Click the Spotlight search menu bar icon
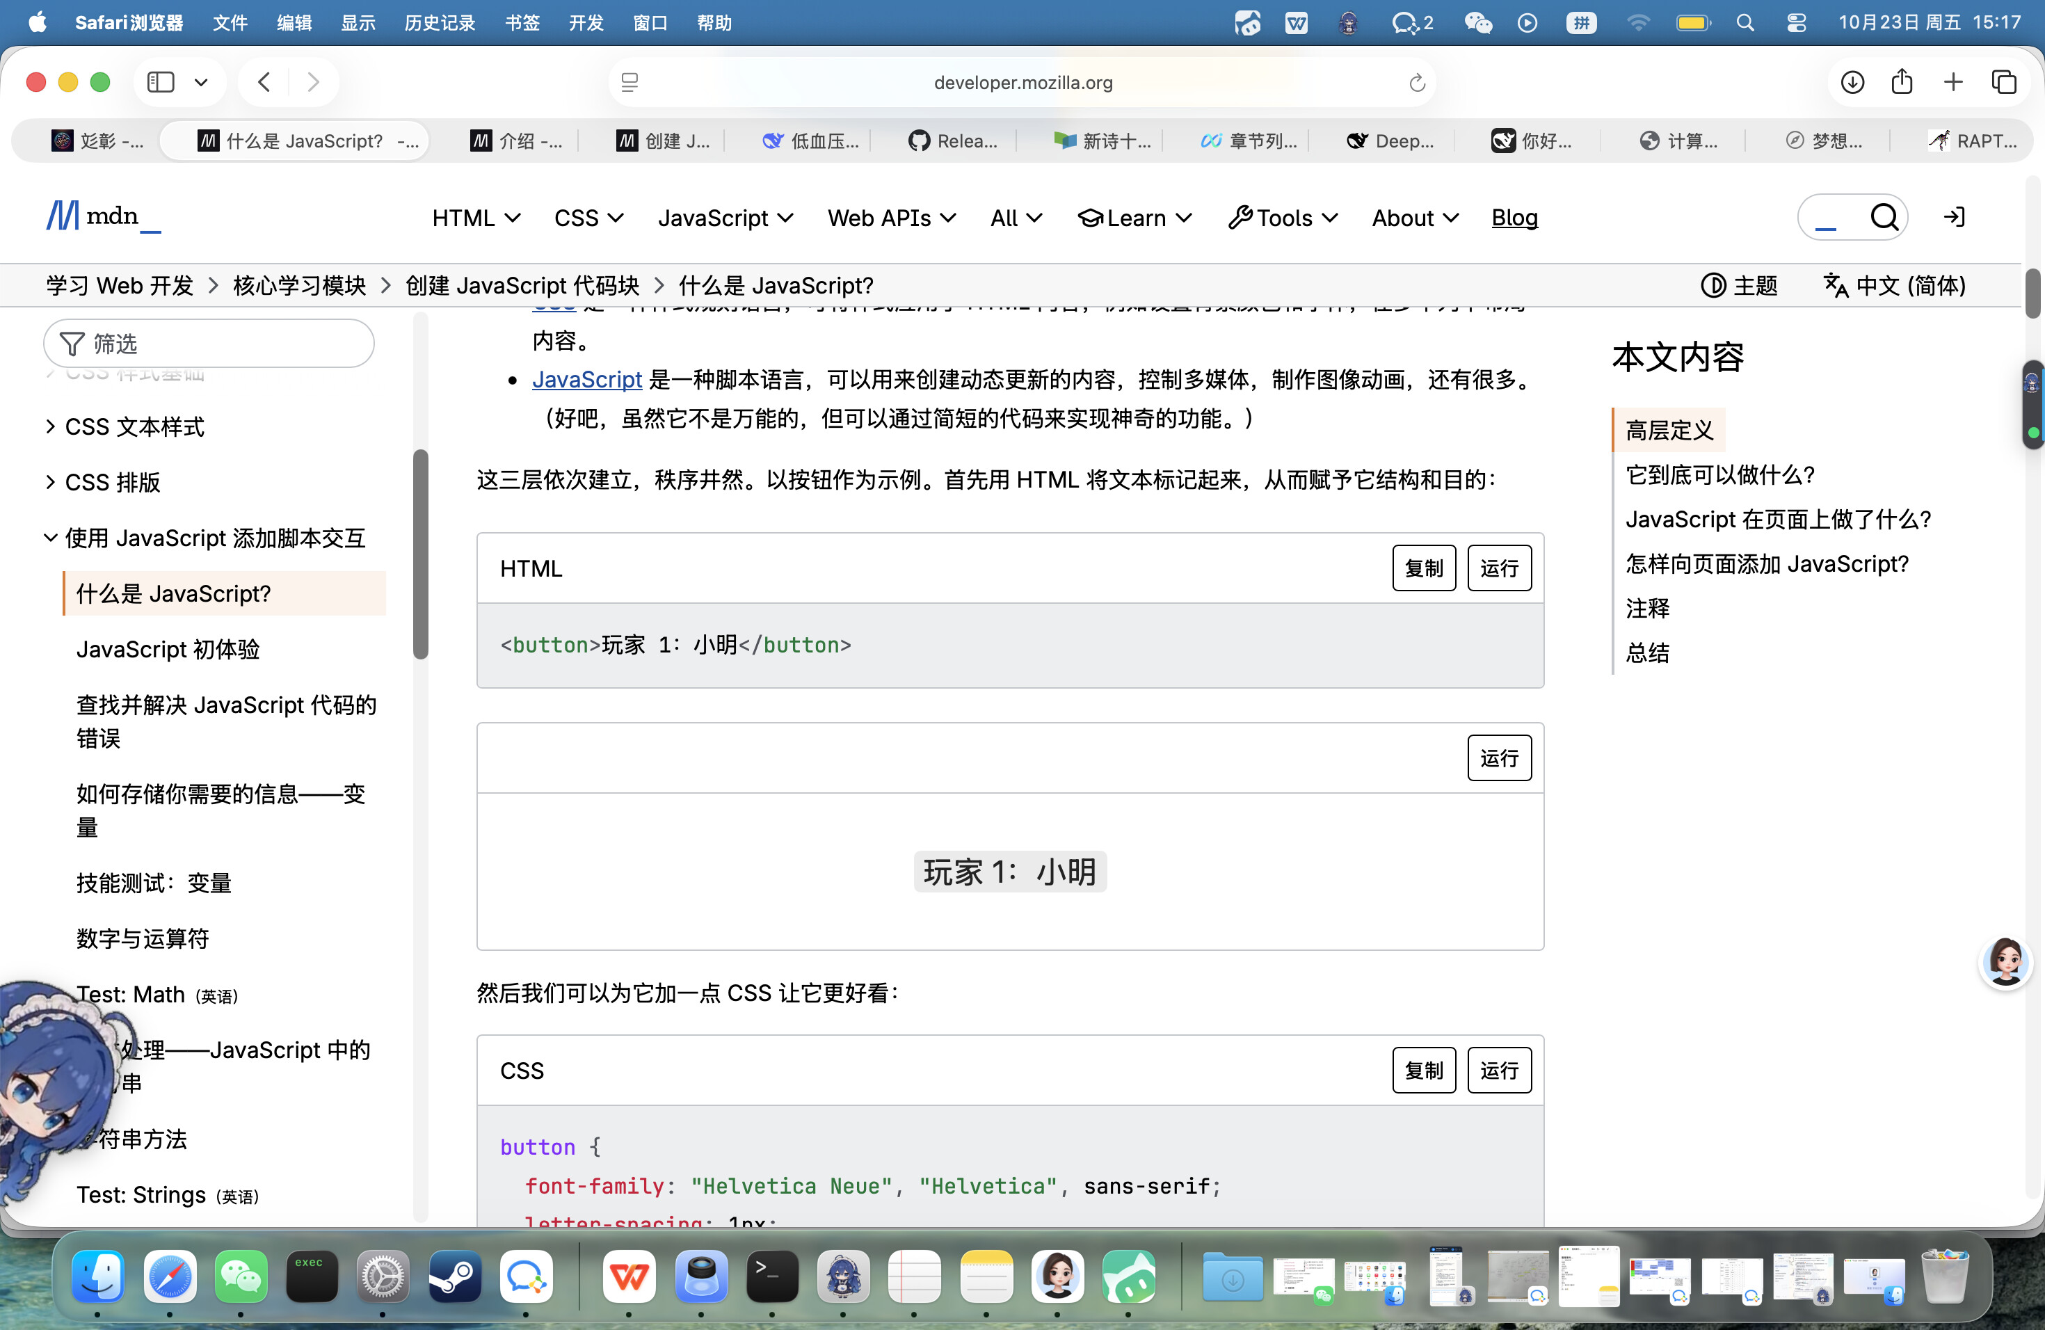The height and width of the screenshot is (1330, 2045). tap(1745, 23)
